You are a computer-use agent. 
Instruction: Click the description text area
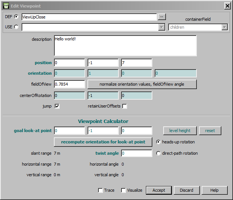coord(125,46)
